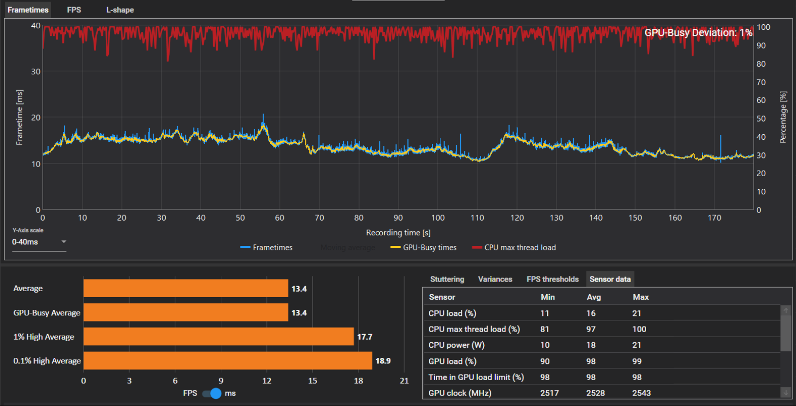
Task: Open the FPS chart tab
Action: coord(74,10)
